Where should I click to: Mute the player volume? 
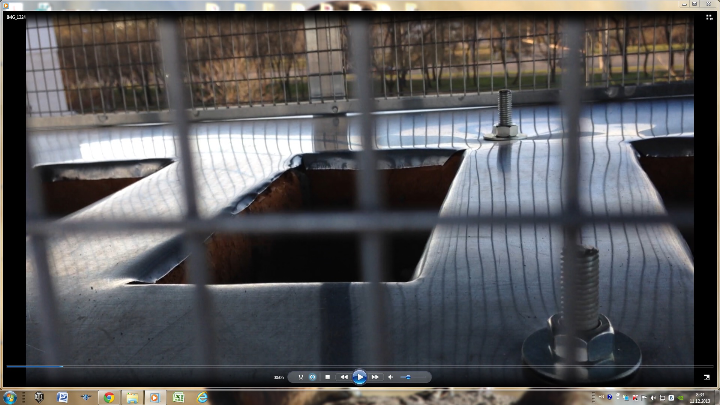coord(390,377)
